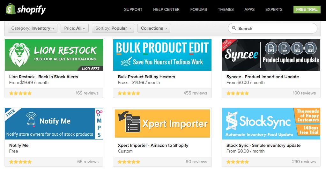Click the From $0.00 / month text under Syncee

246,83
